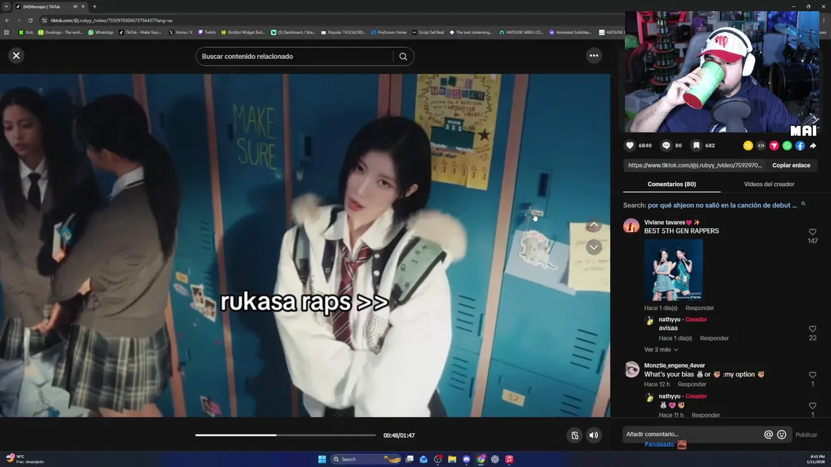Open a new browser tab
831x467 pixels.
pyautogui.click(x=94, y=6)
